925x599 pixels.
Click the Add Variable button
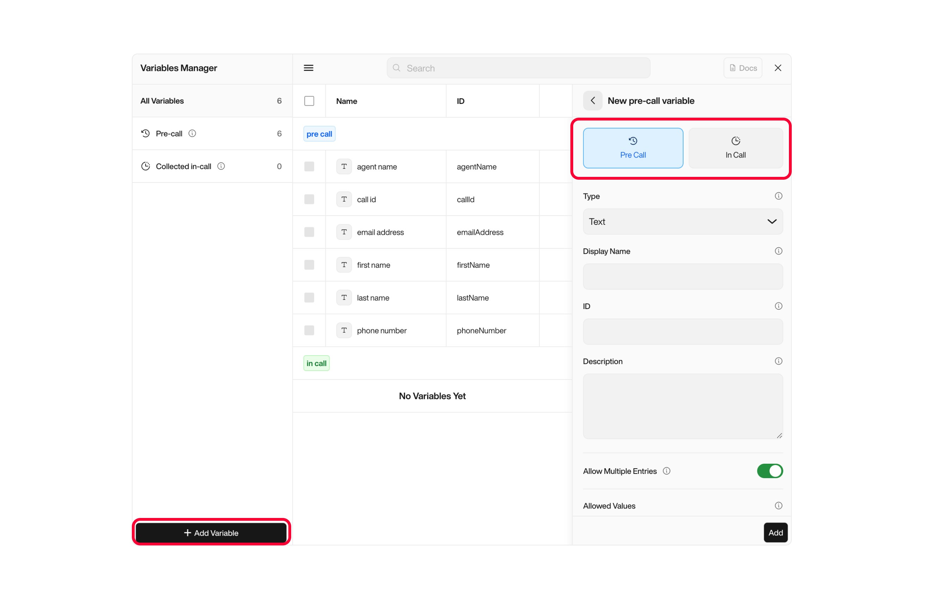212,532
